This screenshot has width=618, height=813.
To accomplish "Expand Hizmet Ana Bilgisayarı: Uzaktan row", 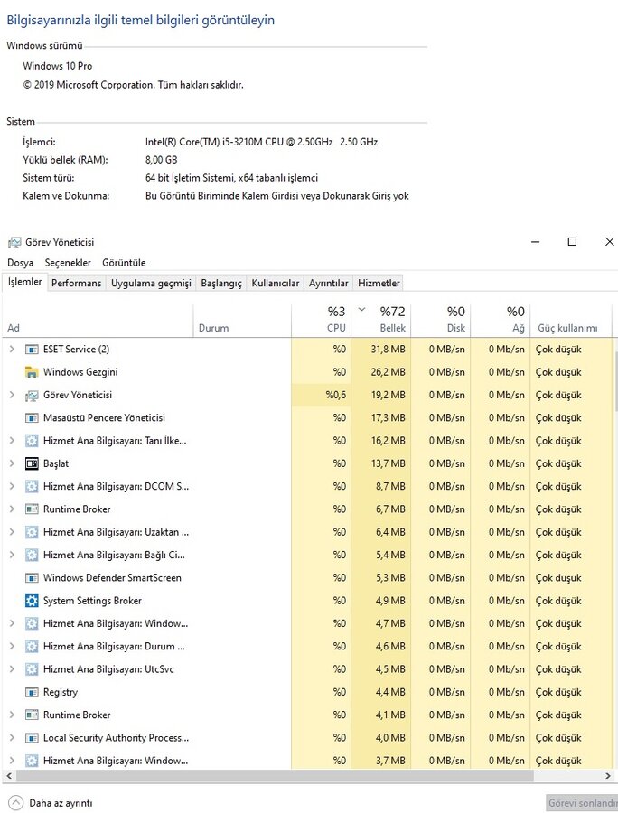I will click(12, 532).
